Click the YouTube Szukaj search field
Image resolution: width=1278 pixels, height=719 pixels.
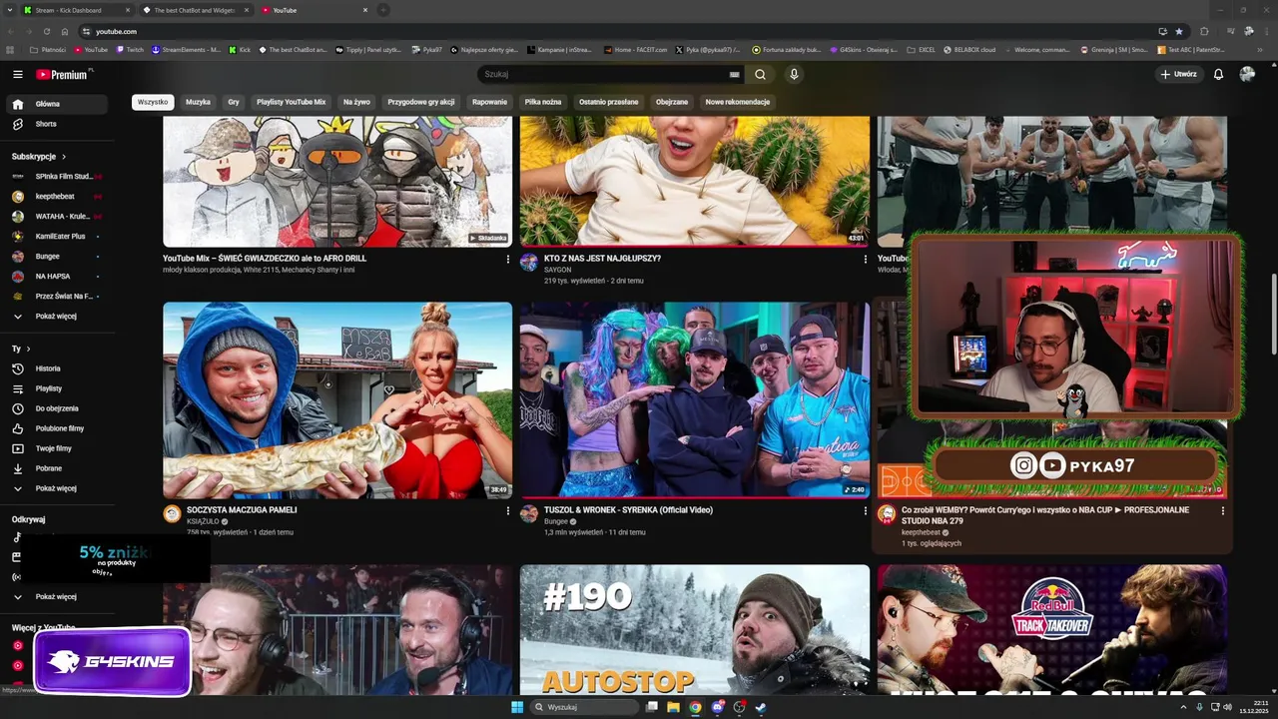(611, 74)
